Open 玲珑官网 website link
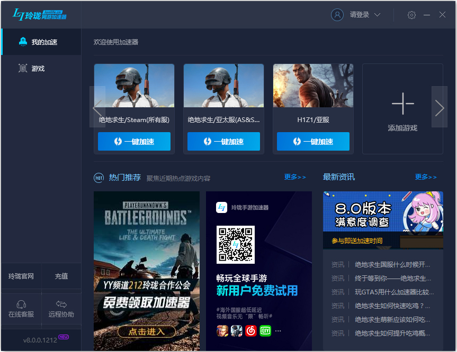This screenshot has width=457, height=352. [21, 276]
